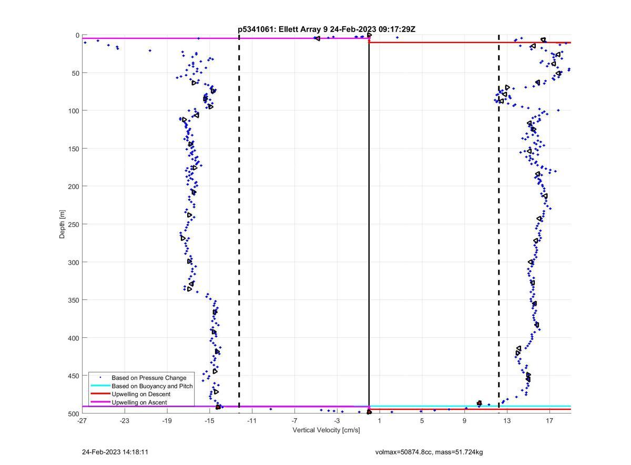Click x-axis tick label -7

coord(294,420)
